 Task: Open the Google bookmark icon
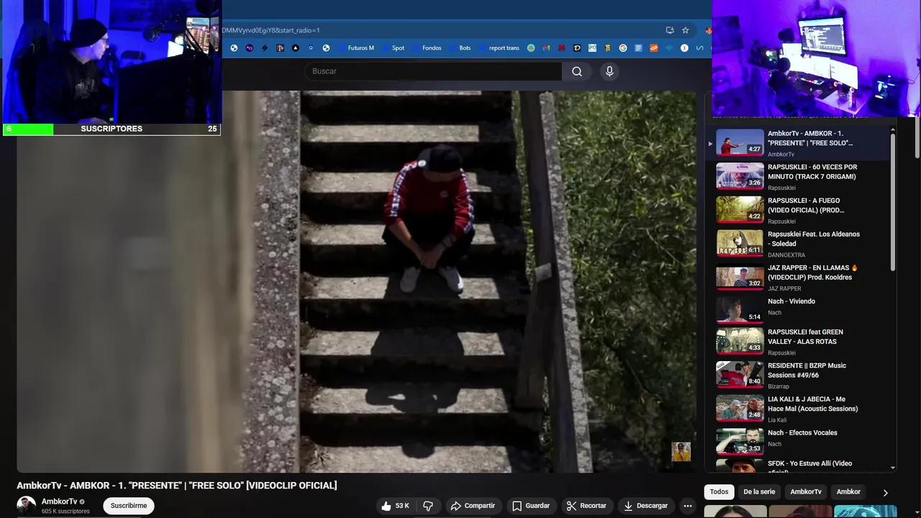tap(623, 48)
